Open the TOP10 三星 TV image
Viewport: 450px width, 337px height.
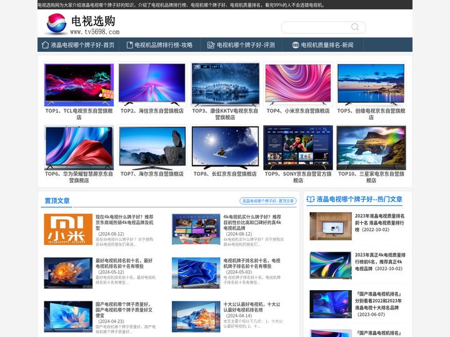coord(371,147)
